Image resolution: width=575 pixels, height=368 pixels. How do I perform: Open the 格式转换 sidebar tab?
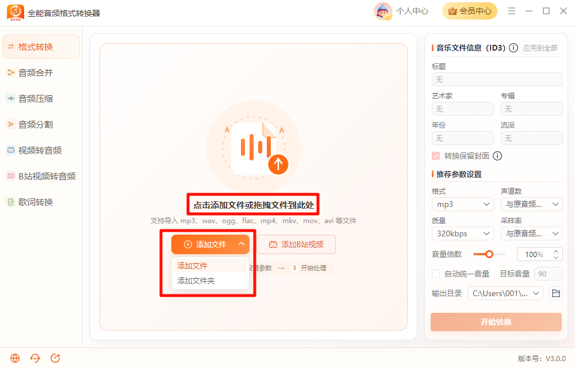pos(41,47)
